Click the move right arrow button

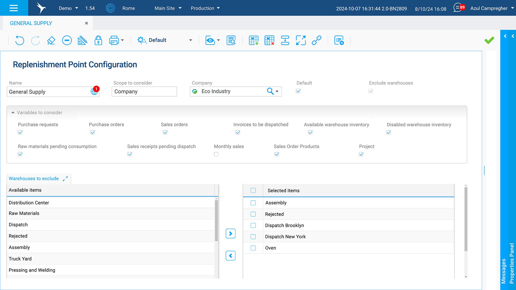click(230, 234)
